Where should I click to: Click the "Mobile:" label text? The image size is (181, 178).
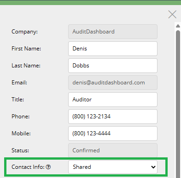21,133
